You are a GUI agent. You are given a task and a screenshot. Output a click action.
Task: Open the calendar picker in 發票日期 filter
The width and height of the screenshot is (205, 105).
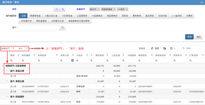(x=72, y=60)
